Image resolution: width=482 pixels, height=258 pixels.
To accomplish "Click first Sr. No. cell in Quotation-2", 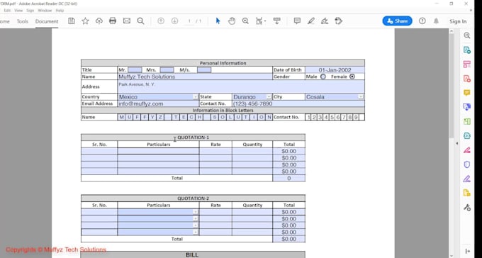I will (x=99, y=212).
